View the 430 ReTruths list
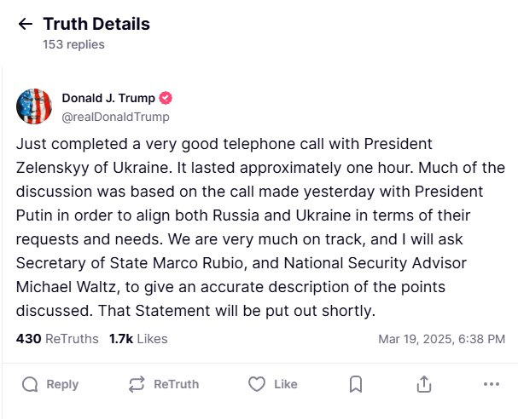Screen dimensions: 518x419 56,338
